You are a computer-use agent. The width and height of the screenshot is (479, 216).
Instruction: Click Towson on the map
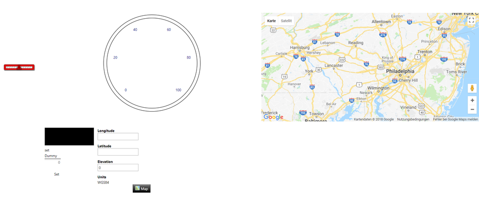coord(316,114)
